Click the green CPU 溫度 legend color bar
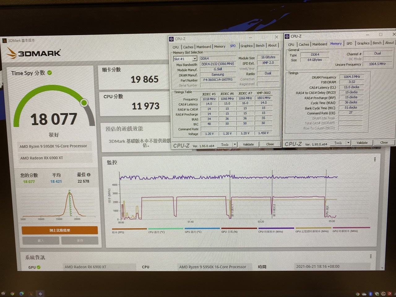 click(x=166, y=229)
